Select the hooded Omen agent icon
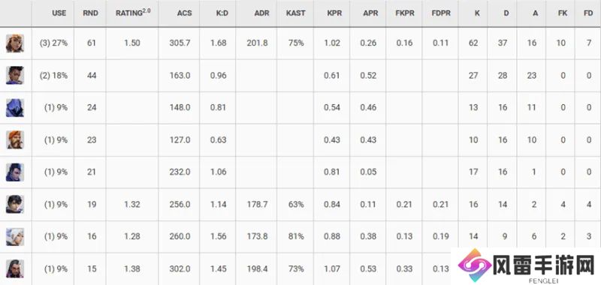The width and height of the screenshot is (601, 285). [x=15, y=107]
